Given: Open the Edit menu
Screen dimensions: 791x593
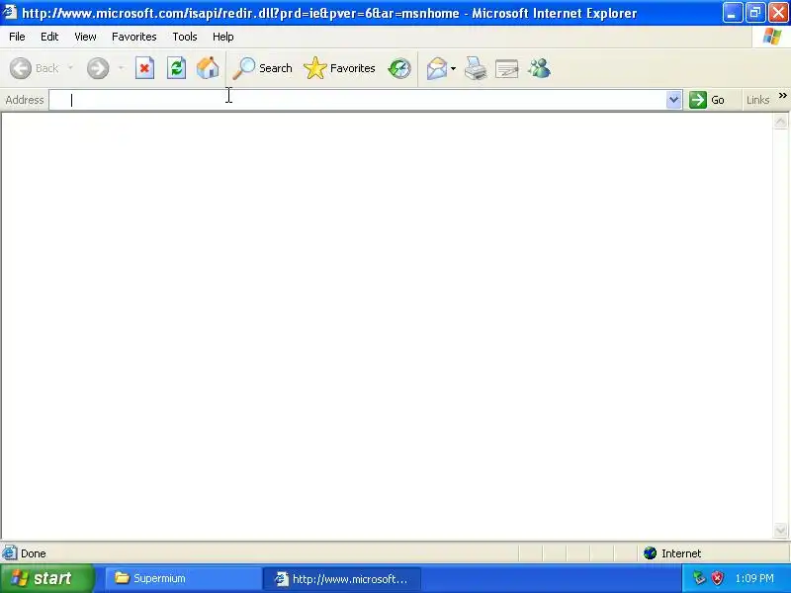Looking at the screenshot, I should point(49,37).
